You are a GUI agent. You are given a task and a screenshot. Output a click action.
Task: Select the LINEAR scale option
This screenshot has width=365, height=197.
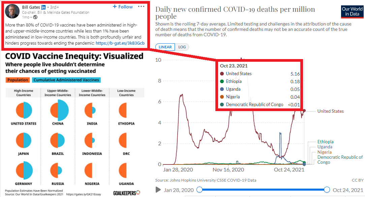coord(165,47)
